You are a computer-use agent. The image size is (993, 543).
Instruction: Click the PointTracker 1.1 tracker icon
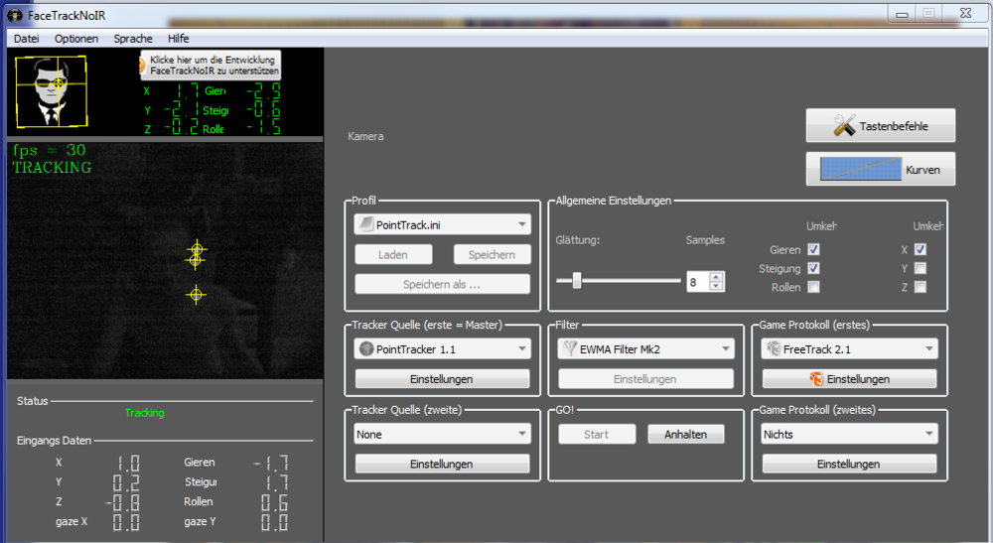(x=366, y=348)
